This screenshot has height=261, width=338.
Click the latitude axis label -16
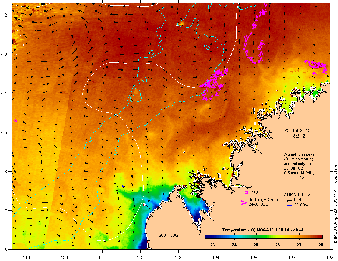click(x=4, y=172)
